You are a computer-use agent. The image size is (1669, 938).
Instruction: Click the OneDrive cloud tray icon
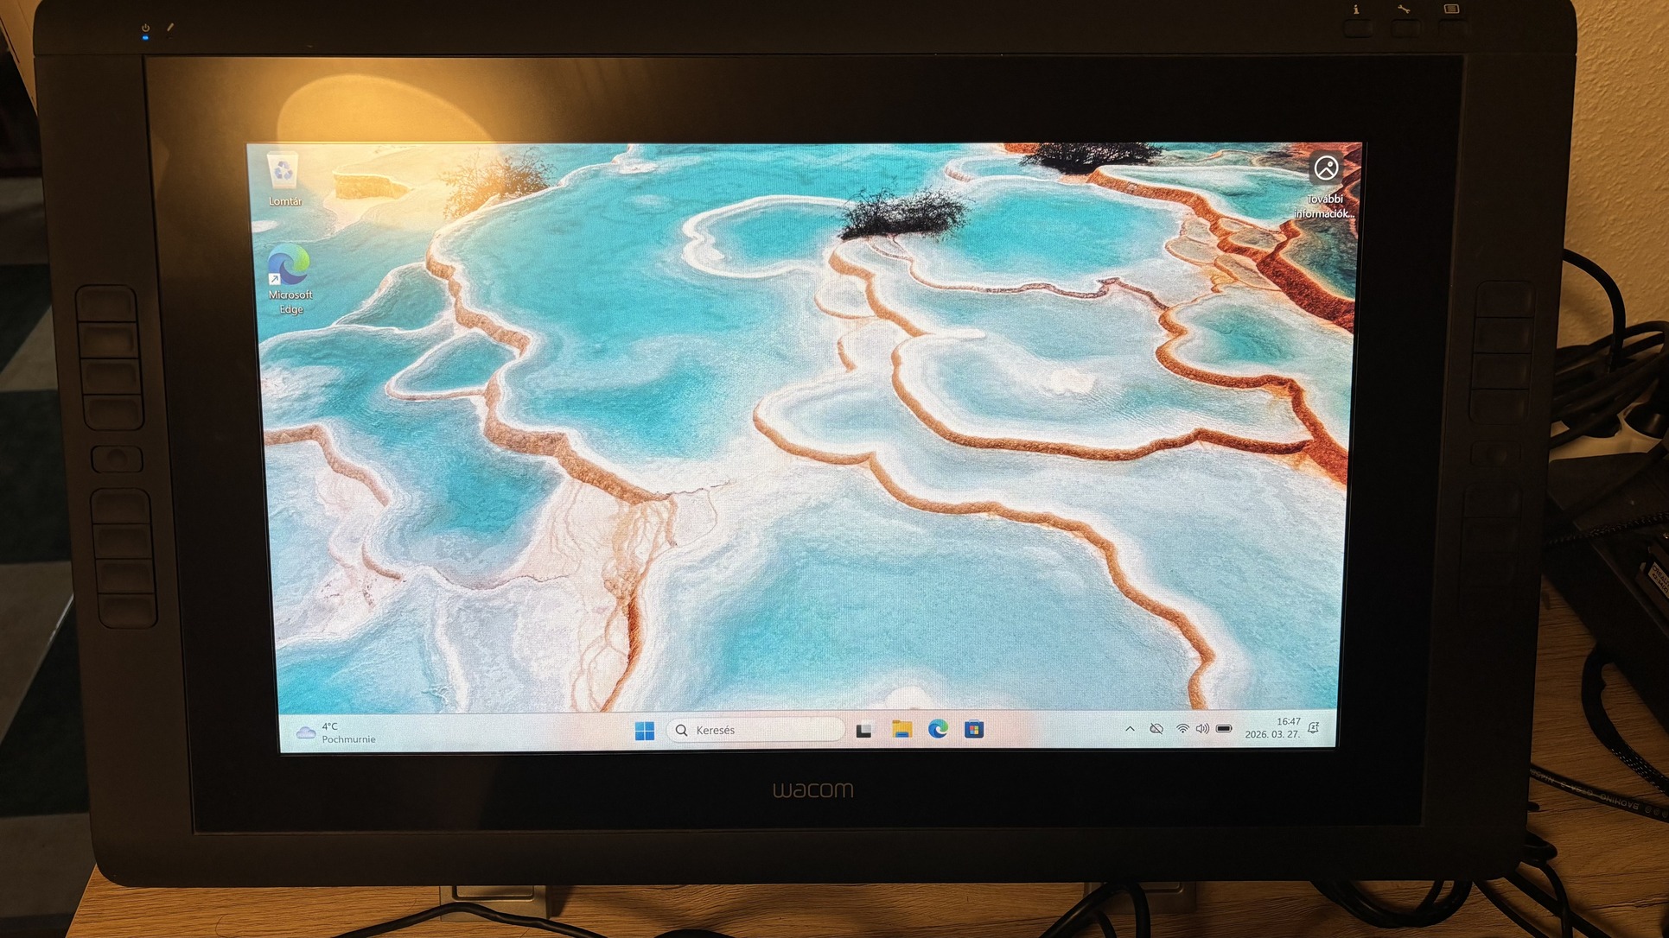click(1156, 729)
